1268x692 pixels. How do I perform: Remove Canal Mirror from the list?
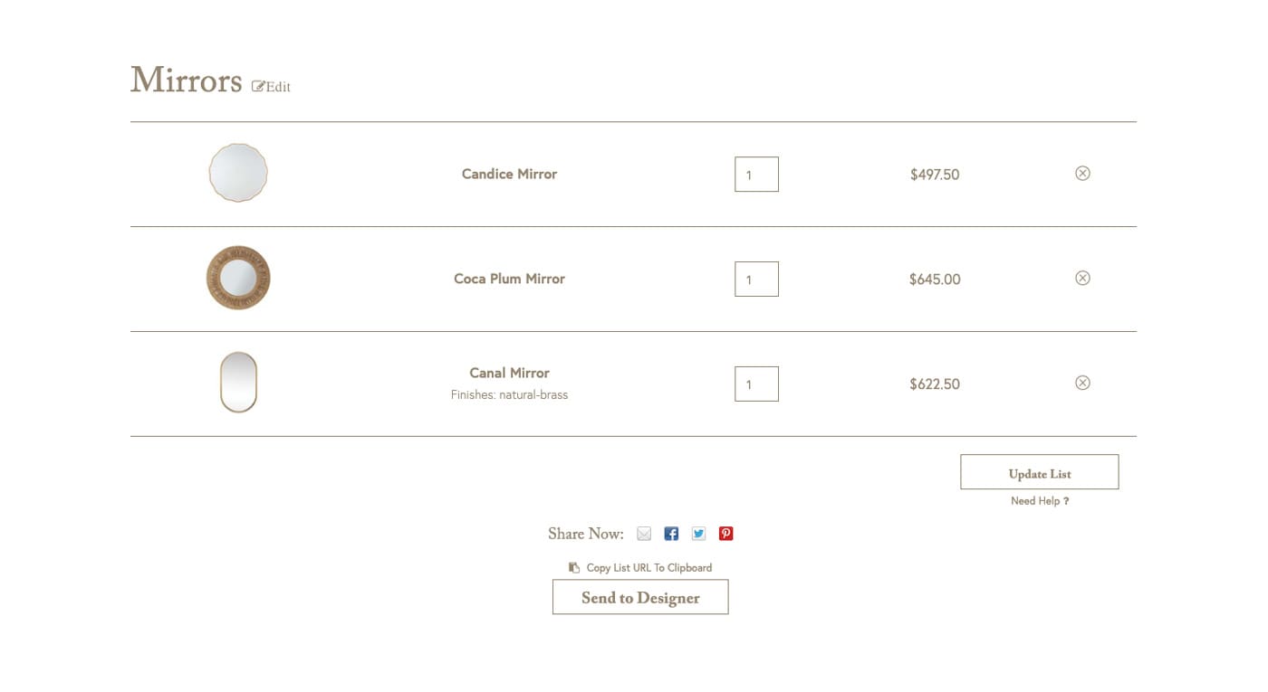tap(1082, 384)
